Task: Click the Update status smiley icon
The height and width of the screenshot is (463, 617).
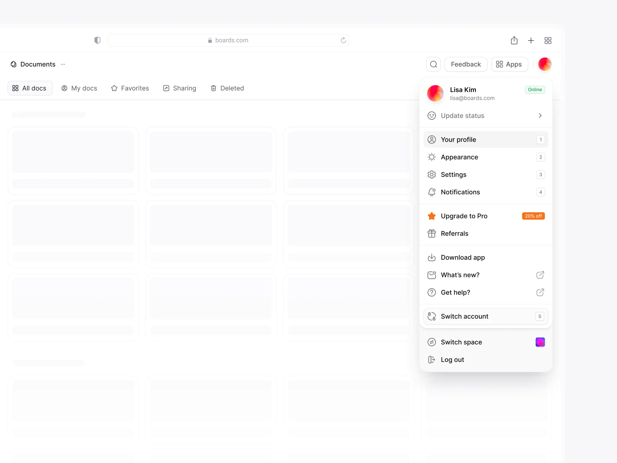Action: 432,116
